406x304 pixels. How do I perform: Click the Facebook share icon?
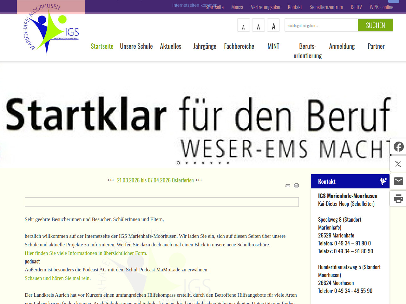tap(398, 147)
